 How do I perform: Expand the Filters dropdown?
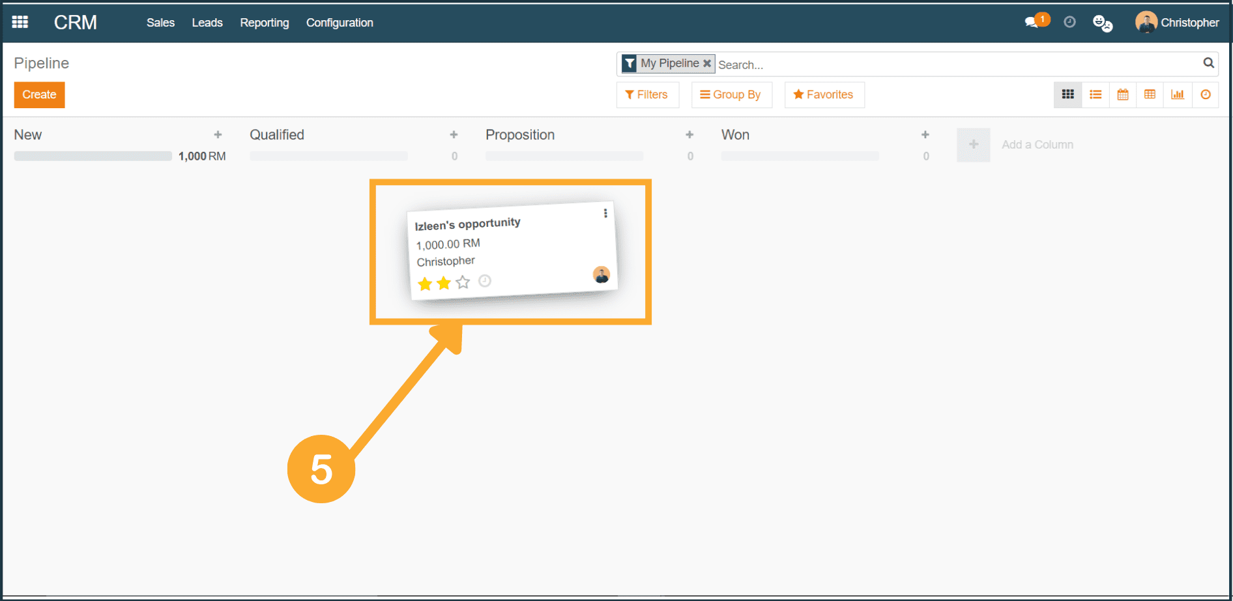point(646,95)
